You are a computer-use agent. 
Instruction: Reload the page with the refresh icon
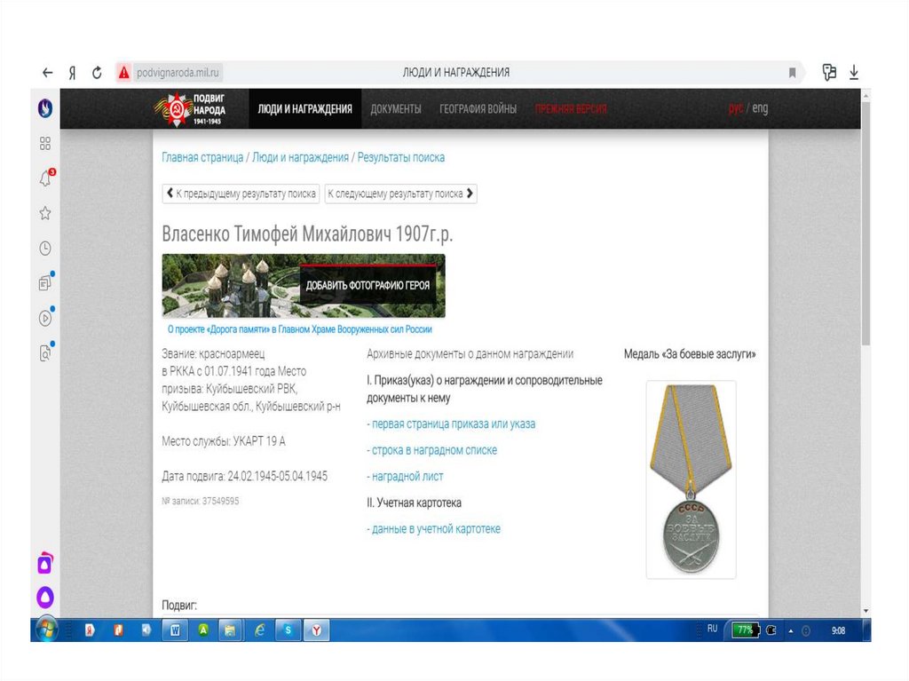tap(97, 73)
